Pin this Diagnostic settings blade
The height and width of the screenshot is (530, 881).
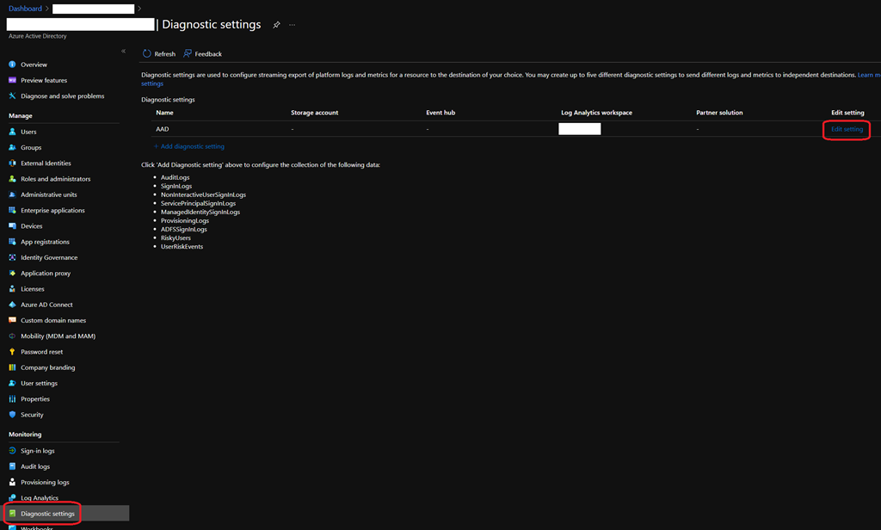tap(276, 25)
